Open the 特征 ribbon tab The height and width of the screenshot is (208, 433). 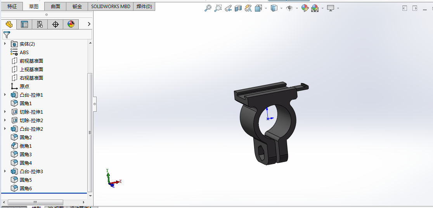(12, 6)
